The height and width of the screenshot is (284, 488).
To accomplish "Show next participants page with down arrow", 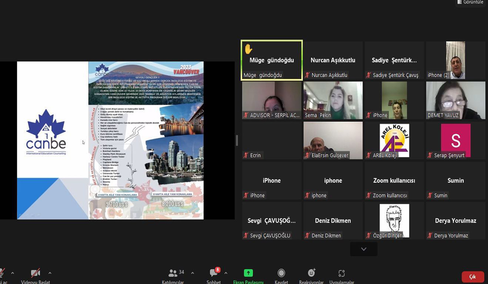I will point(364,249).
